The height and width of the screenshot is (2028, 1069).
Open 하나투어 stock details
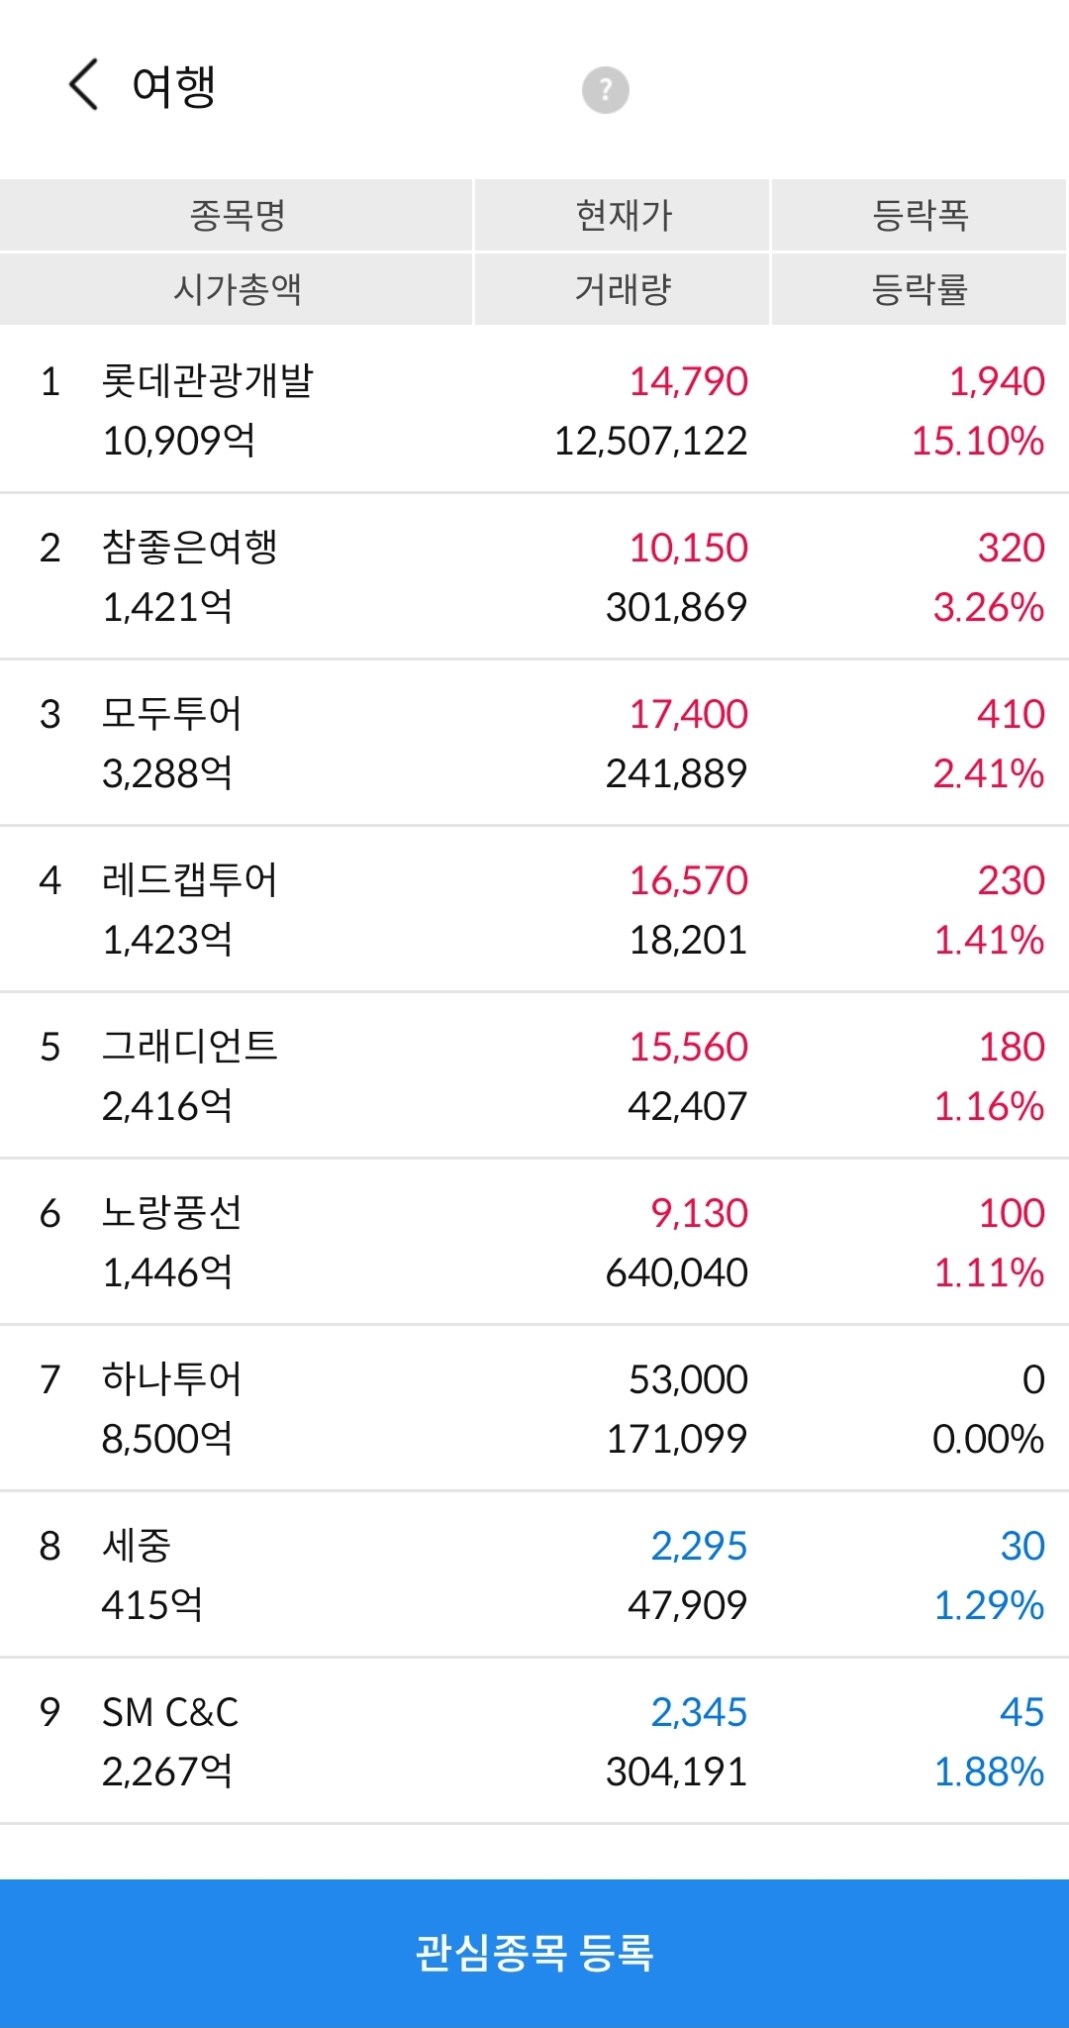point(534,1408)
